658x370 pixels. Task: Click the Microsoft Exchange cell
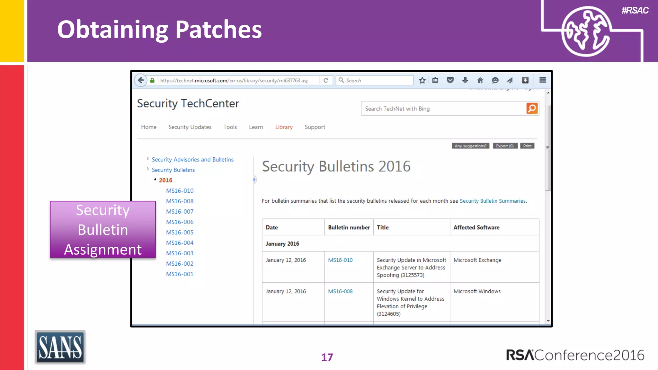coord(494,267)
